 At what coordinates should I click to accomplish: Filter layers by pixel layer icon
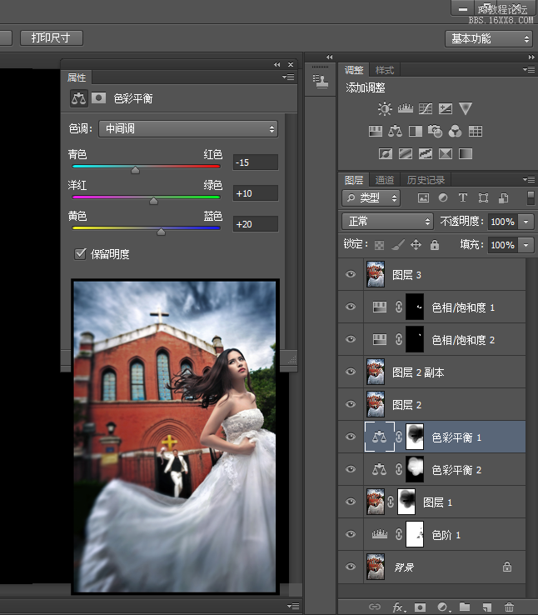pyautogui.click(x=423, y=198)
